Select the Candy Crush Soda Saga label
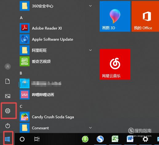Screen dimensions: 159x145 tap(53, 117)
